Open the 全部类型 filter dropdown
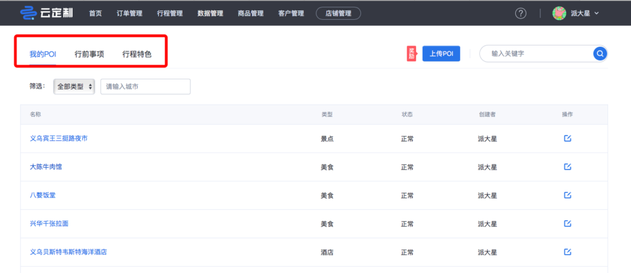The height and width of the screenshot is (273, 631). [74, 86]
